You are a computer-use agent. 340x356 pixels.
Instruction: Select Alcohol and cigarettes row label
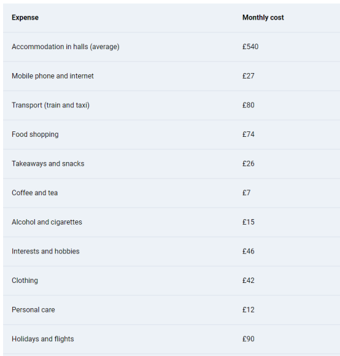[47, 222]
